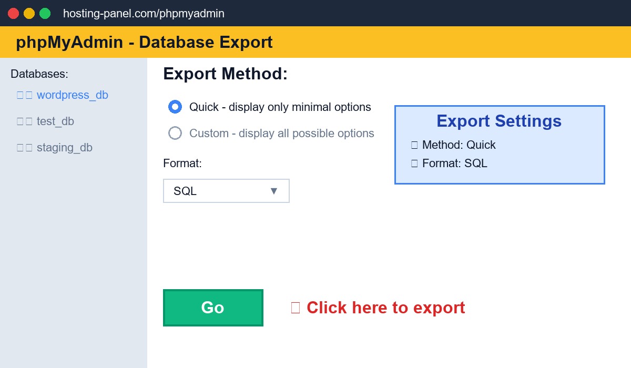The height and width of the screenshot is (368, 631).
Task: Open the wordpress_db database link
Action: pos(72,95)
